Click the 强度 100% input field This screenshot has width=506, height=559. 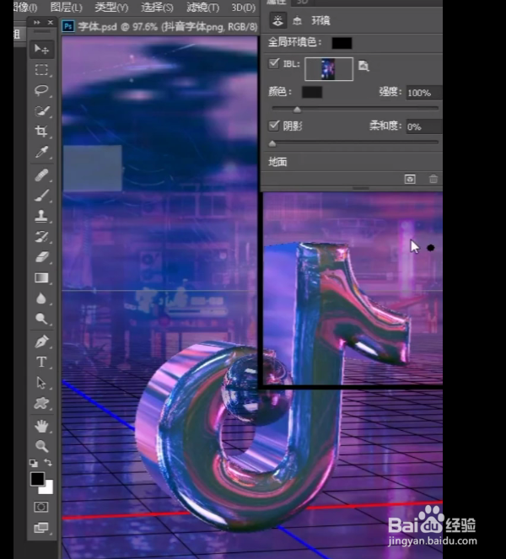click(424, 93)
